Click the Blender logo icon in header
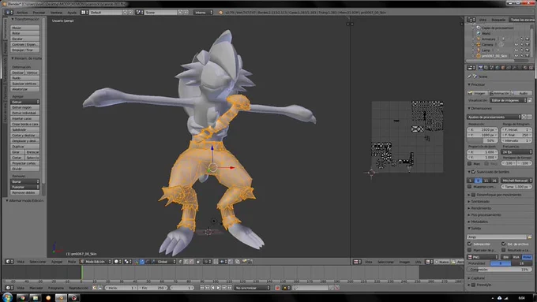537x302 pixels. click(221, 13)
